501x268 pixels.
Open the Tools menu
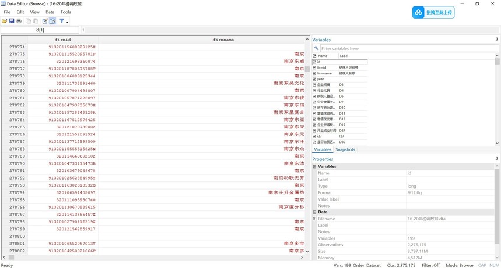65,12
